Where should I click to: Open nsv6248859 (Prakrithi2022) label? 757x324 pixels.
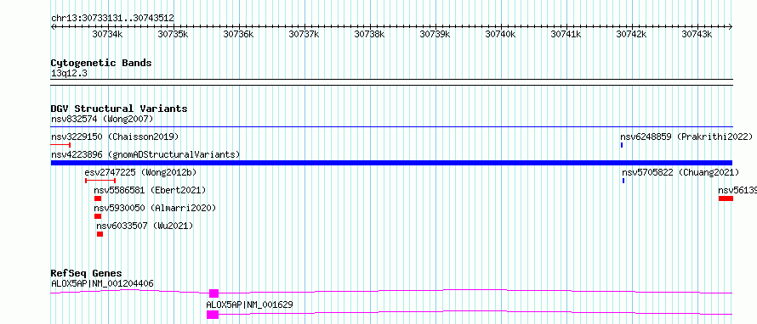coord(686,137)
